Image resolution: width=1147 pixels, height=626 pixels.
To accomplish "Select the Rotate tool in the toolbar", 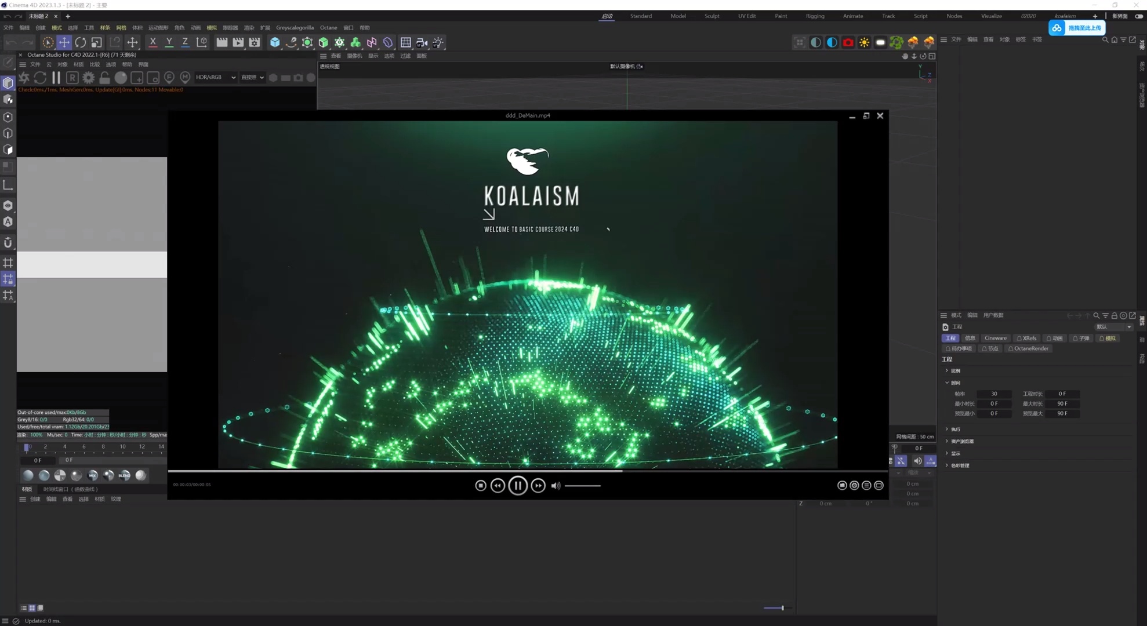I will (81, 42).
